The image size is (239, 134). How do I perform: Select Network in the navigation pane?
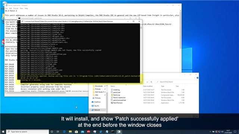97,110
